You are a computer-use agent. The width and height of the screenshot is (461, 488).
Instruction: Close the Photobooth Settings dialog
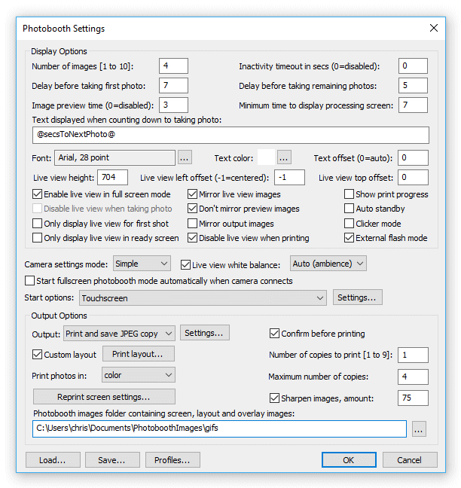[x=433, y=29]
